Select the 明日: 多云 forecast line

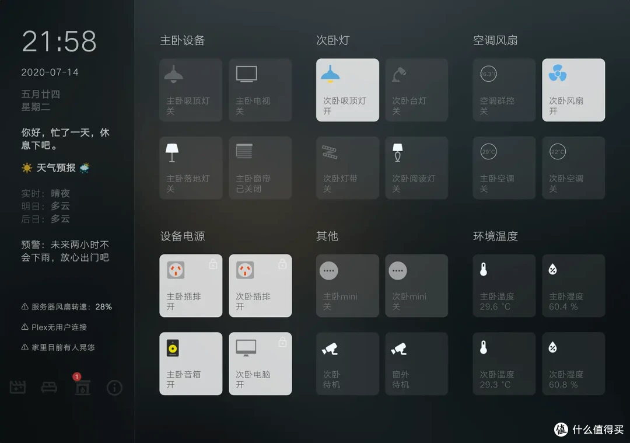[45, 206]
